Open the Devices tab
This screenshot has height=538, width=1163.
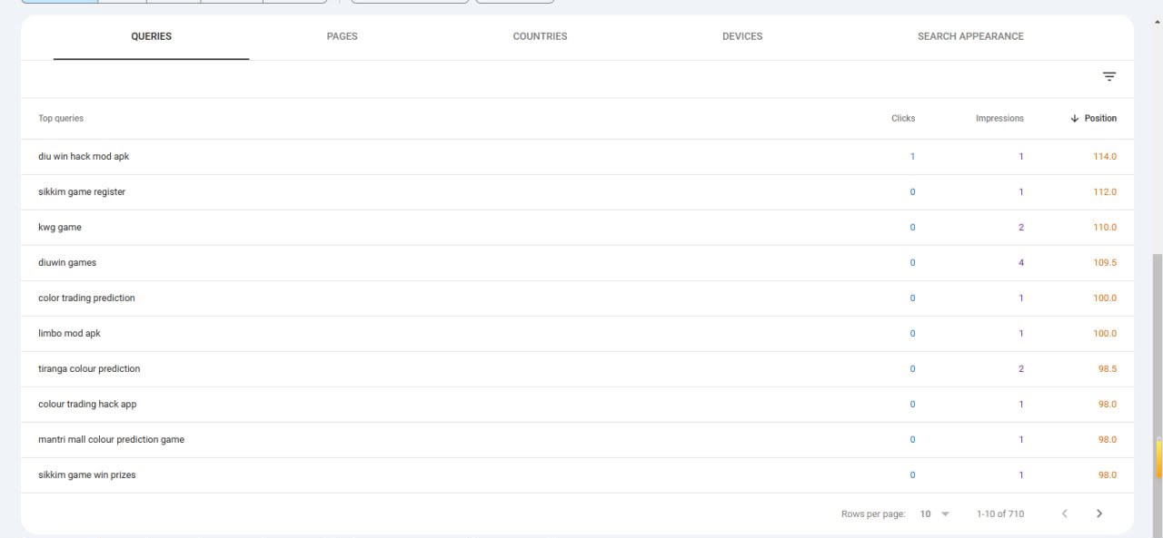click(742, 36)
